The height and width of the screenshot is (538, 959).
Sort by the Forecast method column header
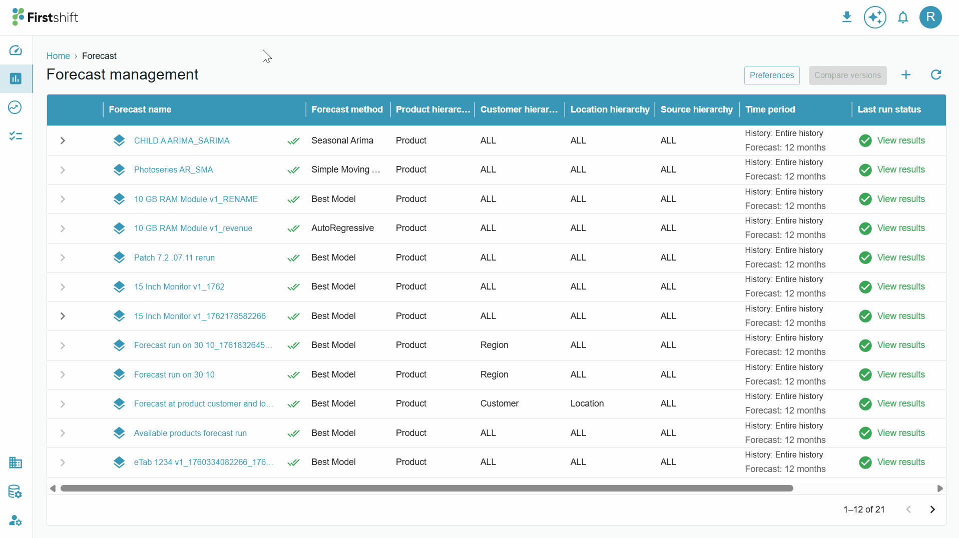coord(347,109)
